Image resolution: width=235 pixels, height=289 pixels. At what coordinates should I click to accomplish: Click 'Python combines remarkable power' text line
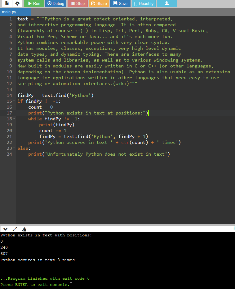pyautogui.click(x=93, y=42)
